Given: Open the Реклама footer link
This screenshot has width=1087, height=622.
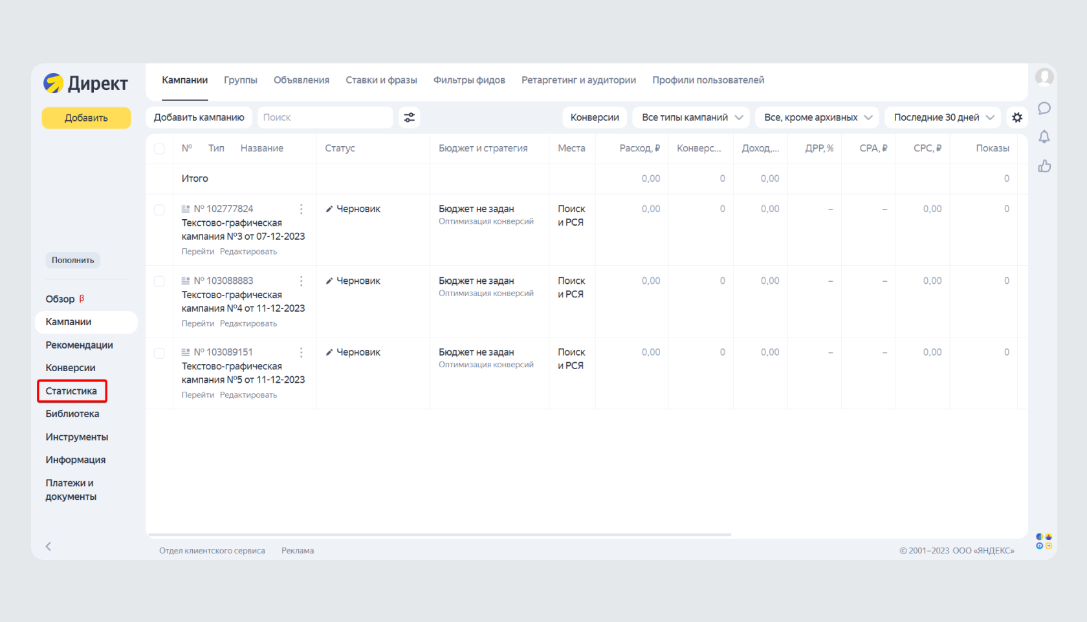Looking at the screenshot, I should pos(298,551).
